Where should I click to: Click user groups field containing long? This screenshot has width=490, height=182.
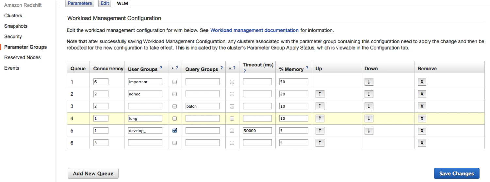[145, 119]
